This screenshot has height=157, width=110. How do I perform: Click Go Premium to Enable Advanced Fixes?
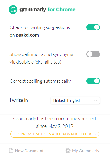pyautogui.click(x=55, y=134)
